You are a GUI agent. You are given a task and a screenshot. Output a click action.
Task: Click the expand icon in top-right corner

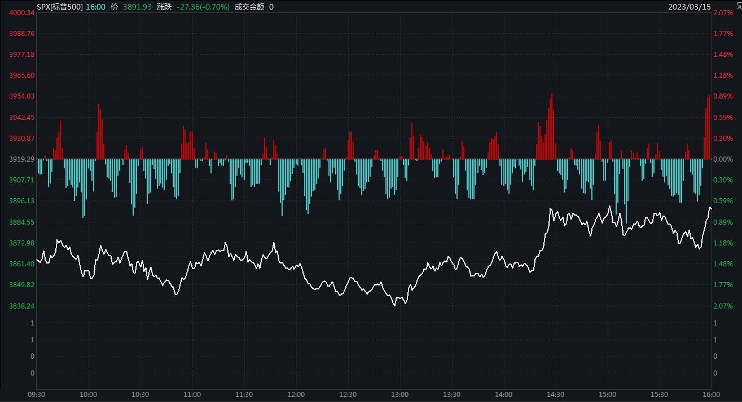tap(738, 6)
